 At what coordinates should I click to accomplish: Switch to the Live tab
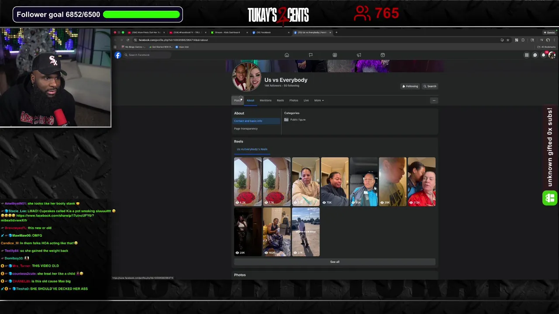point(306,100)
